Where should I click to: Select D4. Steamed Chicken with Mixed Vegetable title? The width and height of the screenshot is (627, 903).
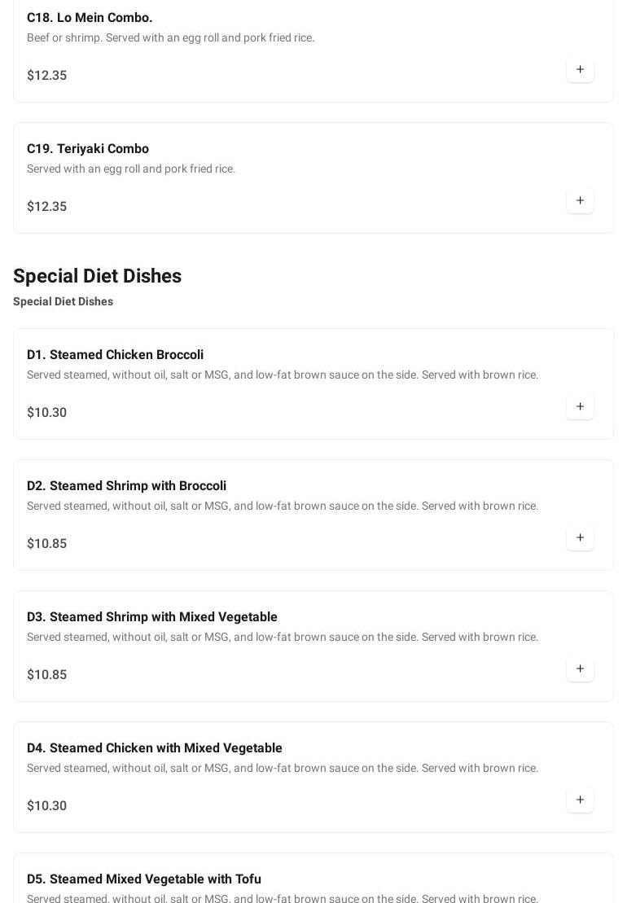tap(155, 748)
